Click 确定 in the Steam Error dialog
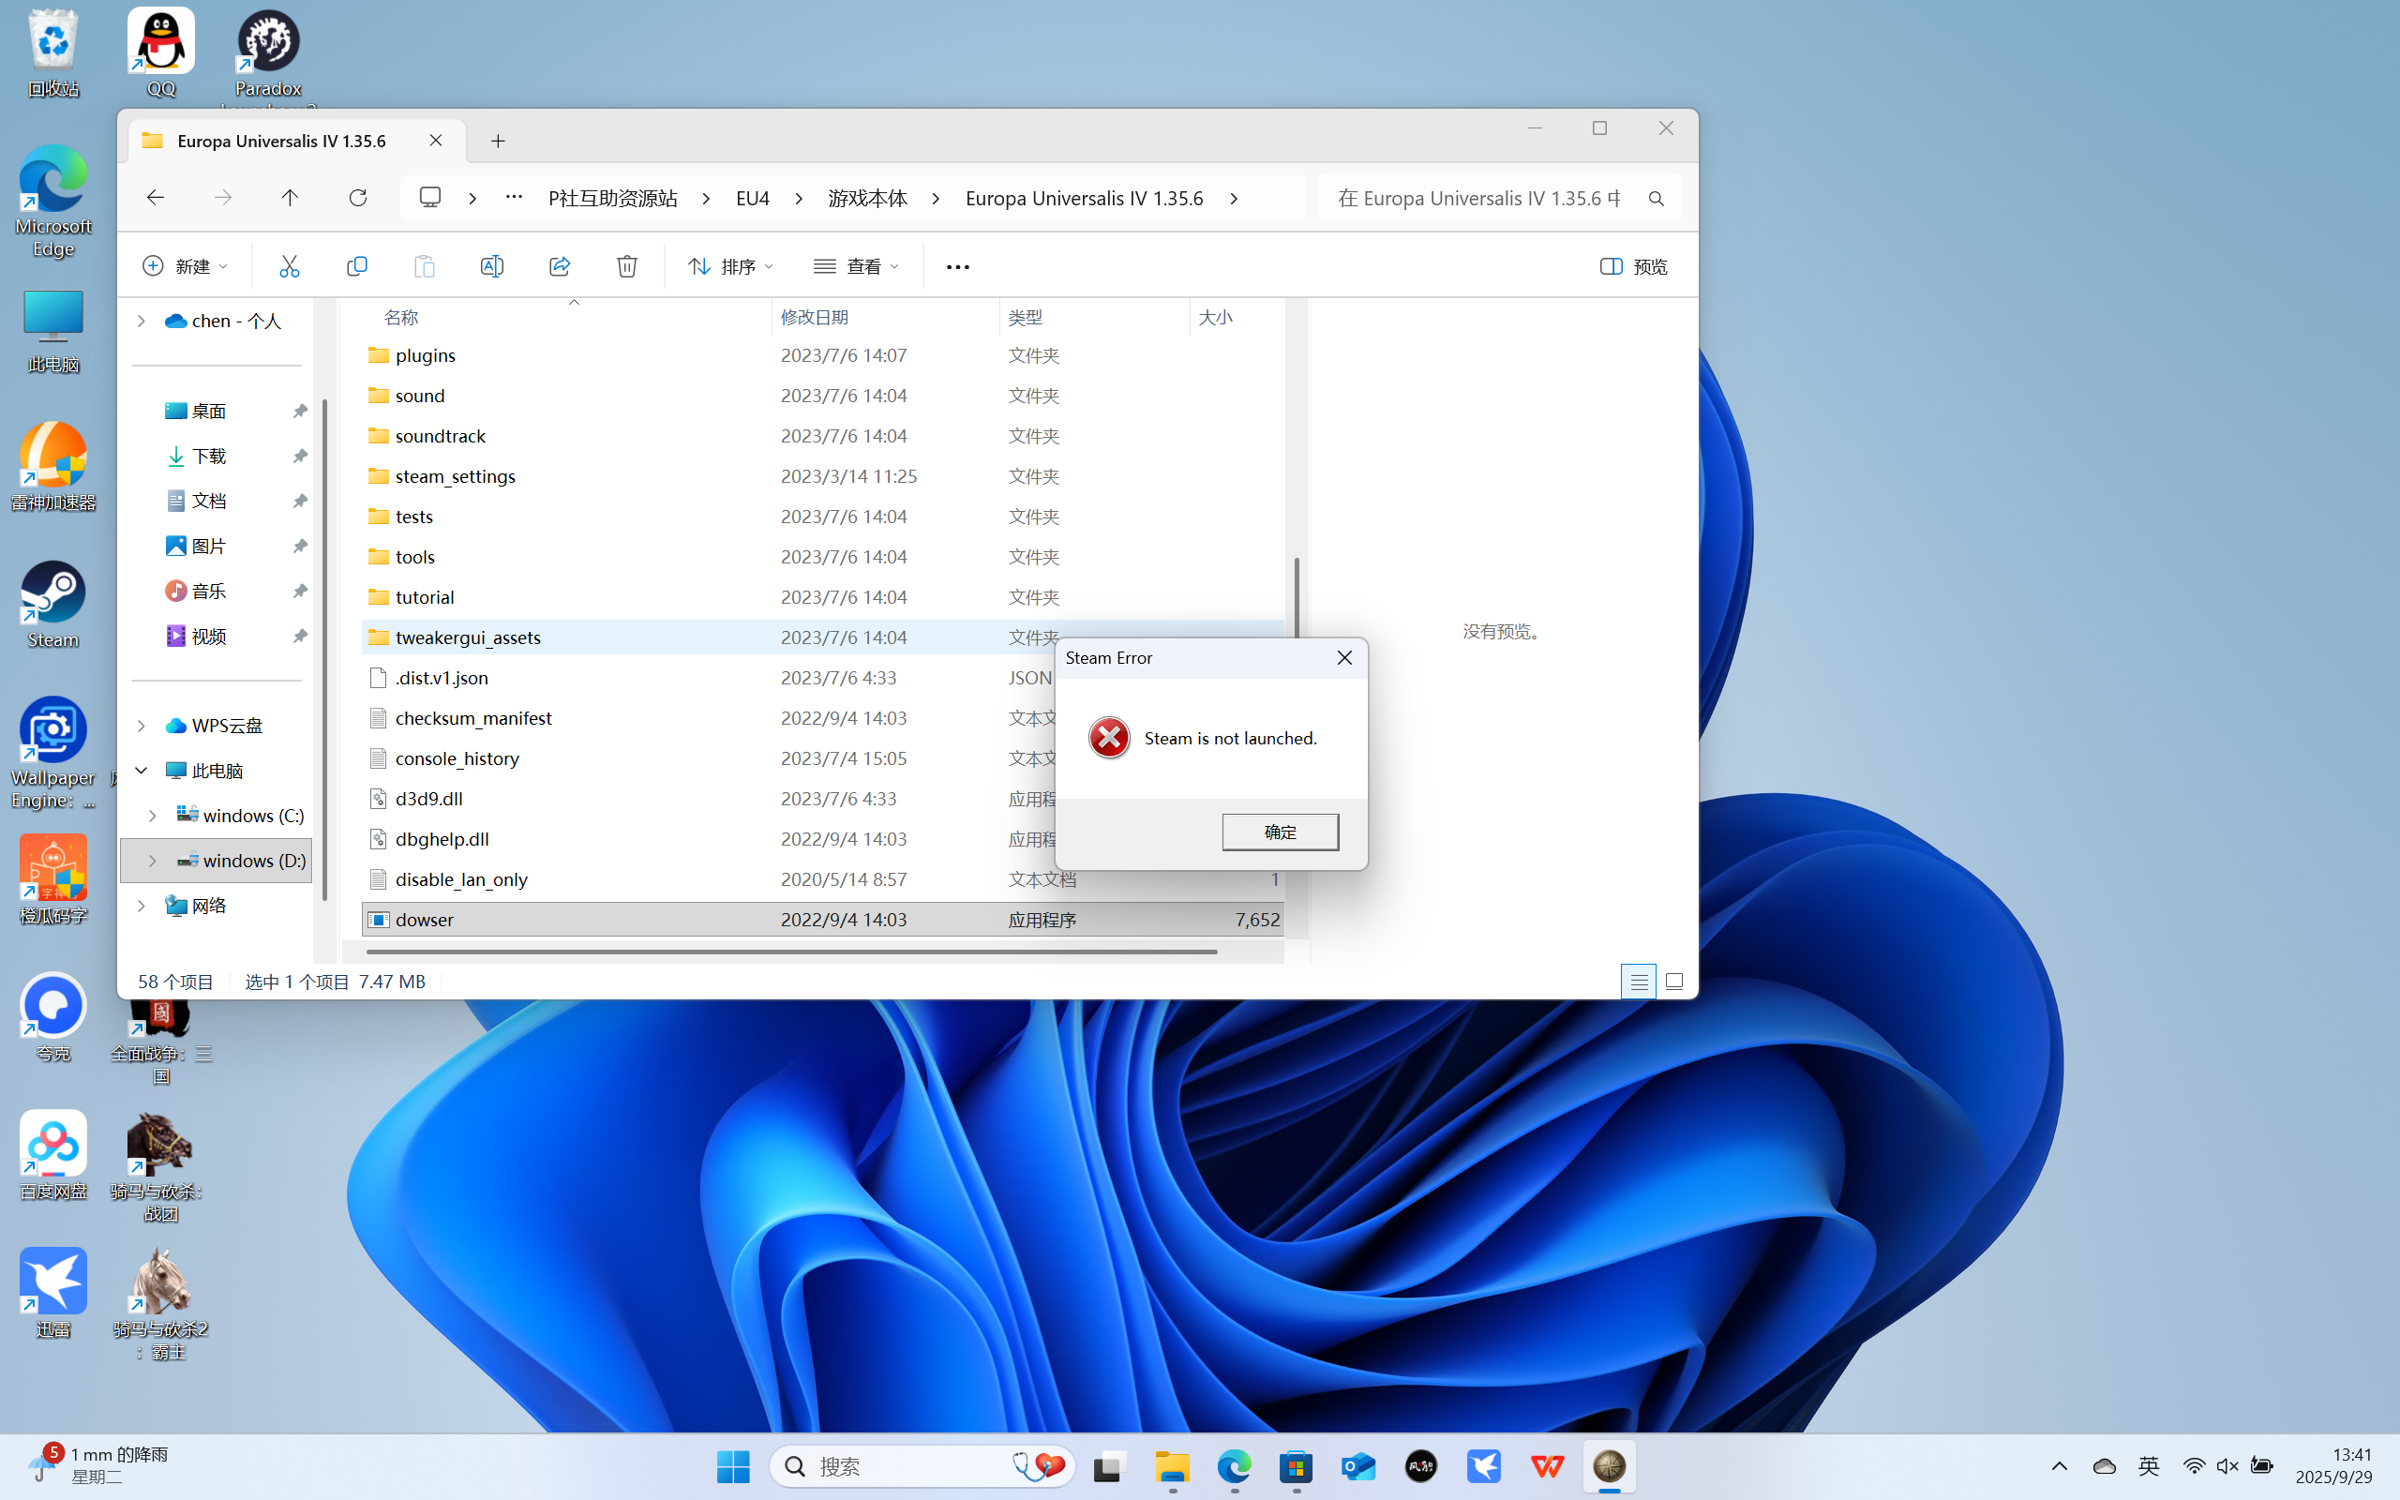2400x1500 pixels. click(x=1280, y=832)
